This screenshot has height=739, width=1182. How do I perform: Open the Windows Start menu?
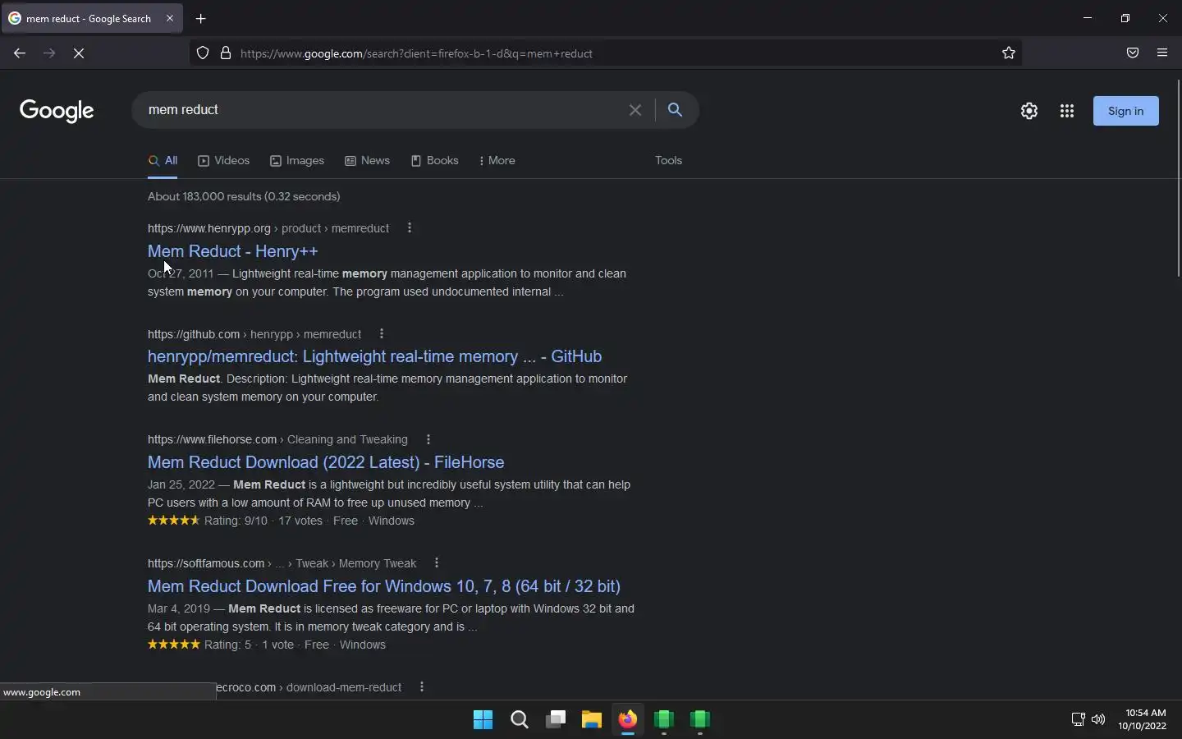(483, 720)
